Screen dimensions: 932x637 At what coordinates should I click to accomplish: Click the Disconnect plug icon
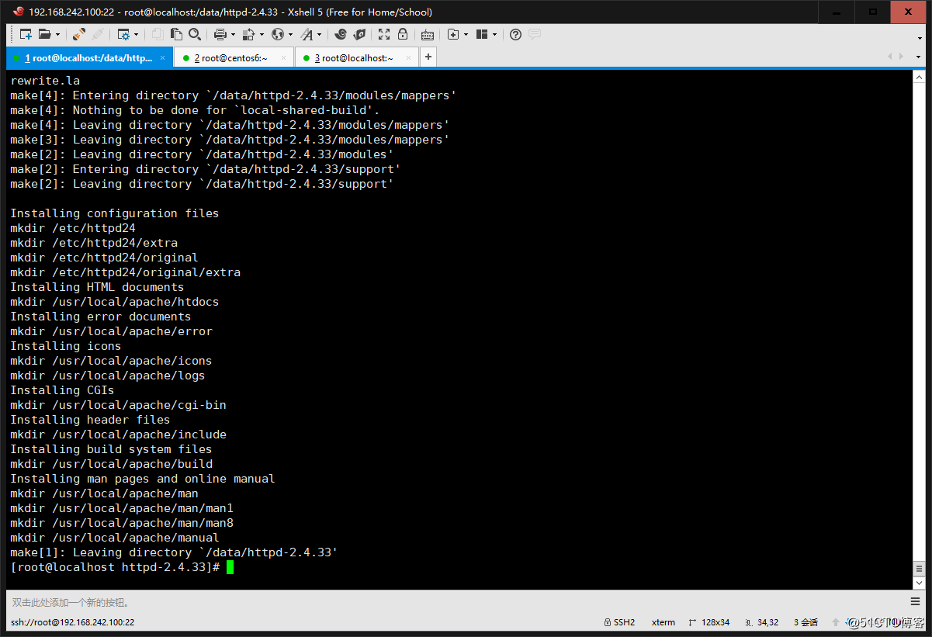coord(79,34)
